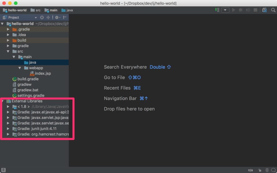
Task: Select the index.jsp file
Action: click(34, 73)
